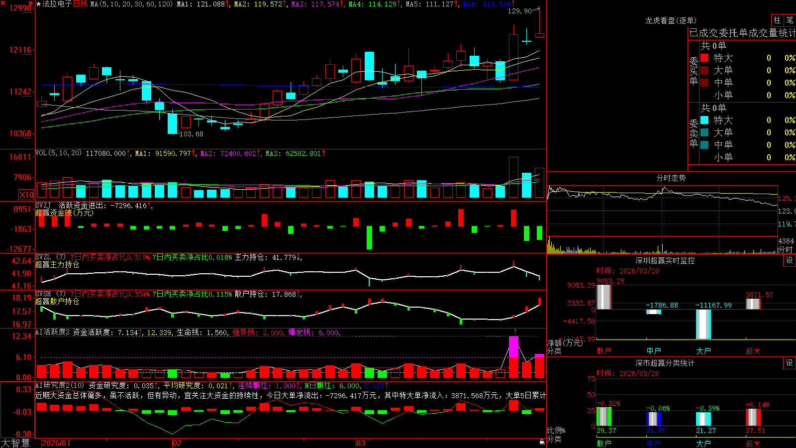This screenshot has width=796, height=448.
Task: Click the 超赢散户持仓 label
Action: 57,301
